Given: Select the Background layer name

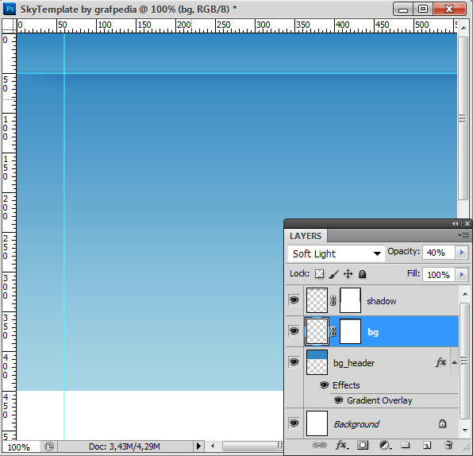Looking at the screenshot, I should pos(356,424).
